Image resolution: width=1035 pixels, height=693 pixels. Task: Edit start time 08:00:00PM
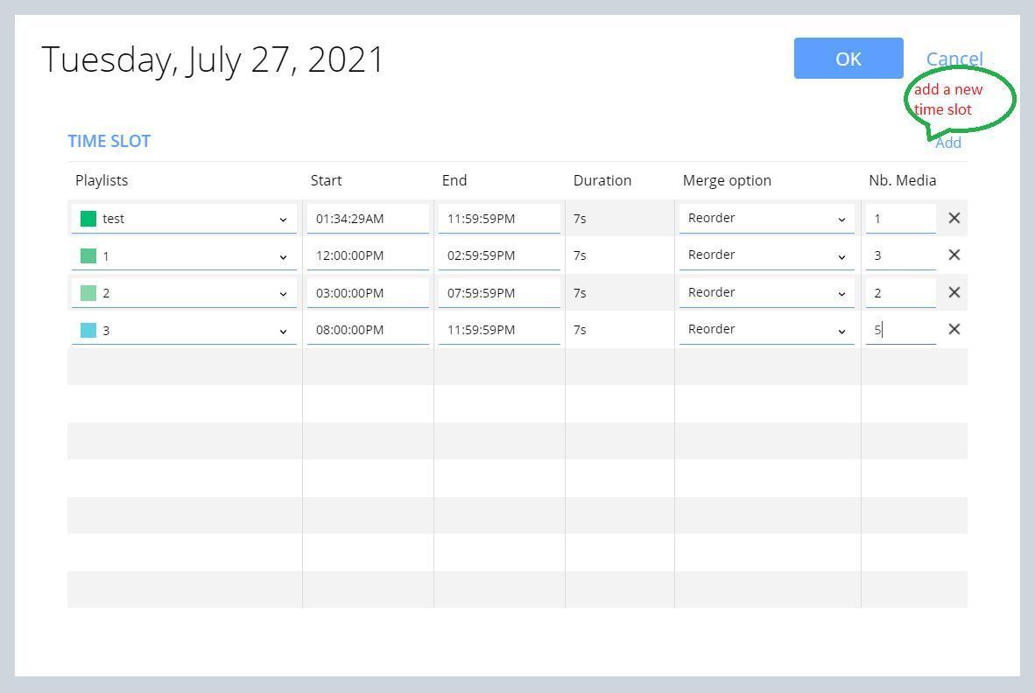[368, 330]
